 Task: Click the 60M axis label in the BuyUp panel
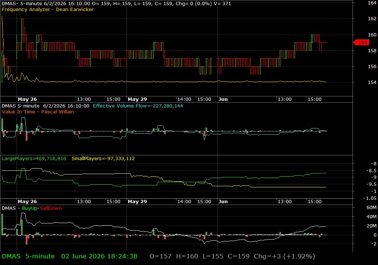coord(371,208)
